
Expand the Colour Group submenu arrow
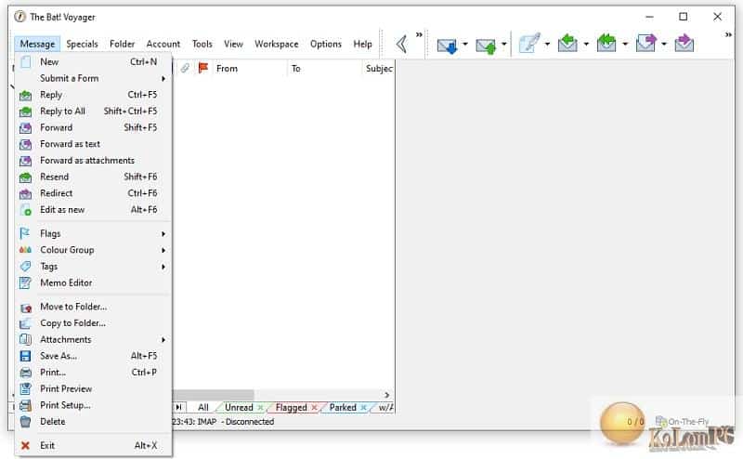tap(163, 250)
